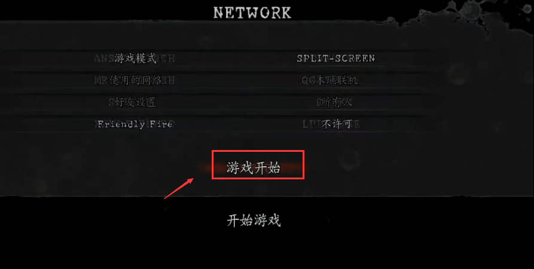Change the SPLIT-SCREEN game mode value
The image size is (534, 269).
click(x=336, y=58)
